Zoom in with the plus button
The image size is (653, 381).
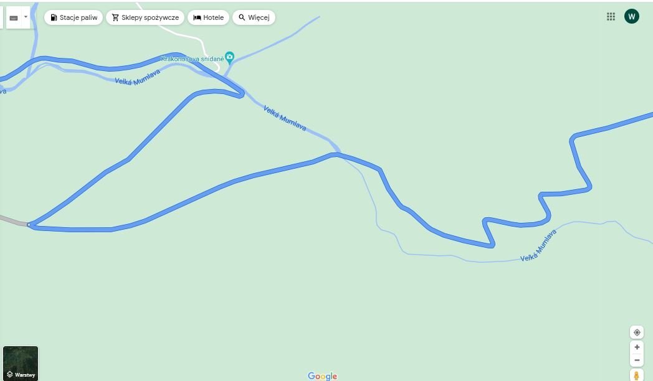(637, 347)
